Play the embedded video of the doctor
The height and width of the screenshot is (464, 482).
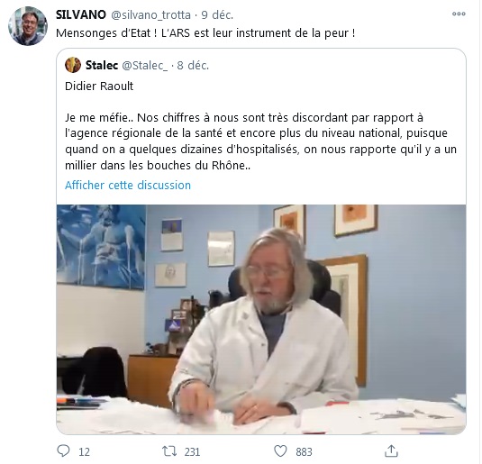261,320
